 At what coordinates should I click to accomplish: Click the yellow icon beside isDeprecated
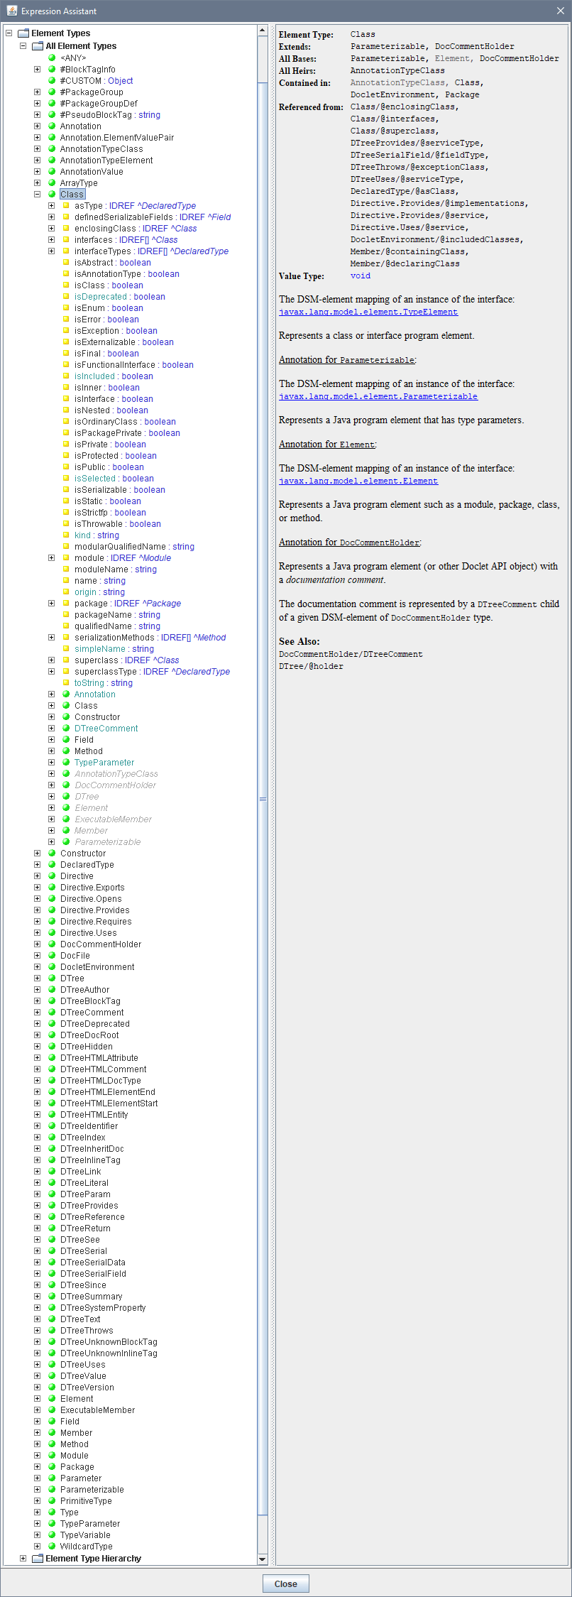[x=66, y=297]
